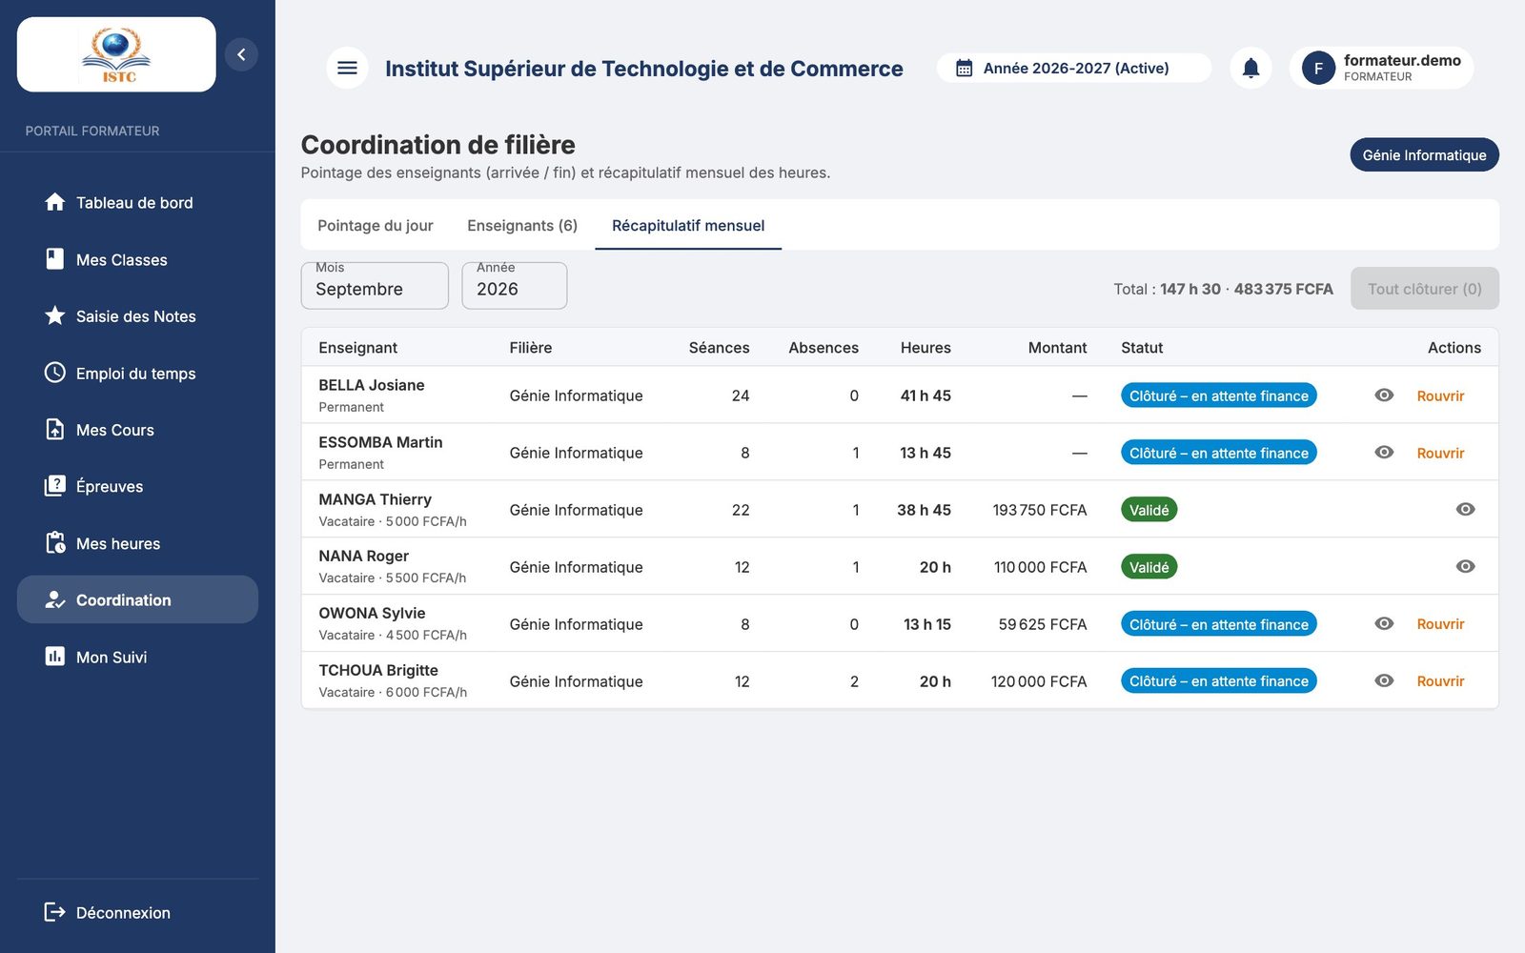This screenshot has height=953, width=1525.
Task: Click Rouvrir for BELLA Josiane
Action: coord(1440,395)
